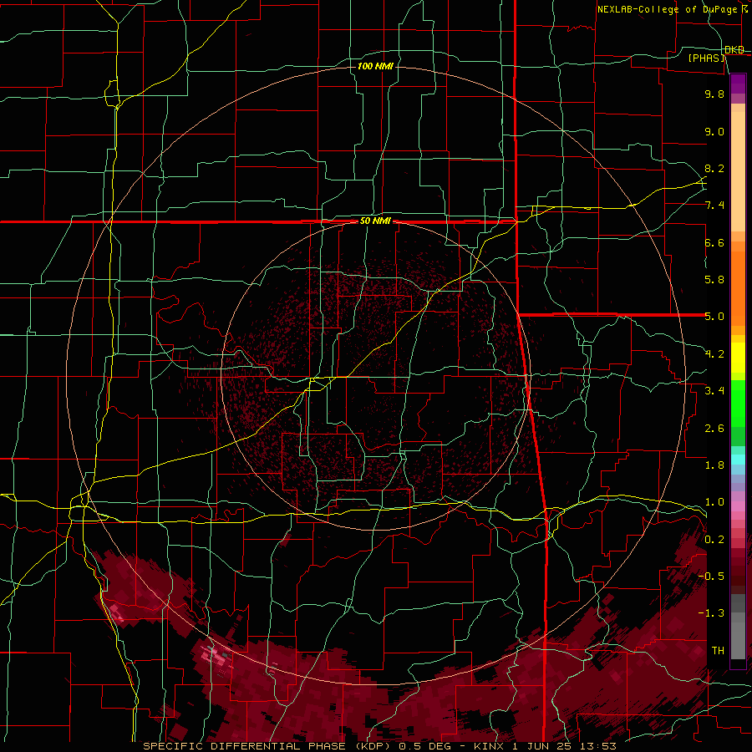The image size is (752, 752).
Task: Click the 1.8 legend scale value
Action: (714, 465)
